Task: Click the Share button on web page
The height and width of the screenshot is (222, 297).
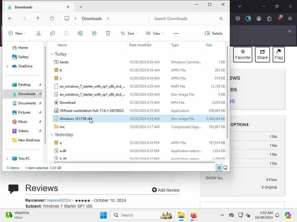Action: (x=262, y=55)
